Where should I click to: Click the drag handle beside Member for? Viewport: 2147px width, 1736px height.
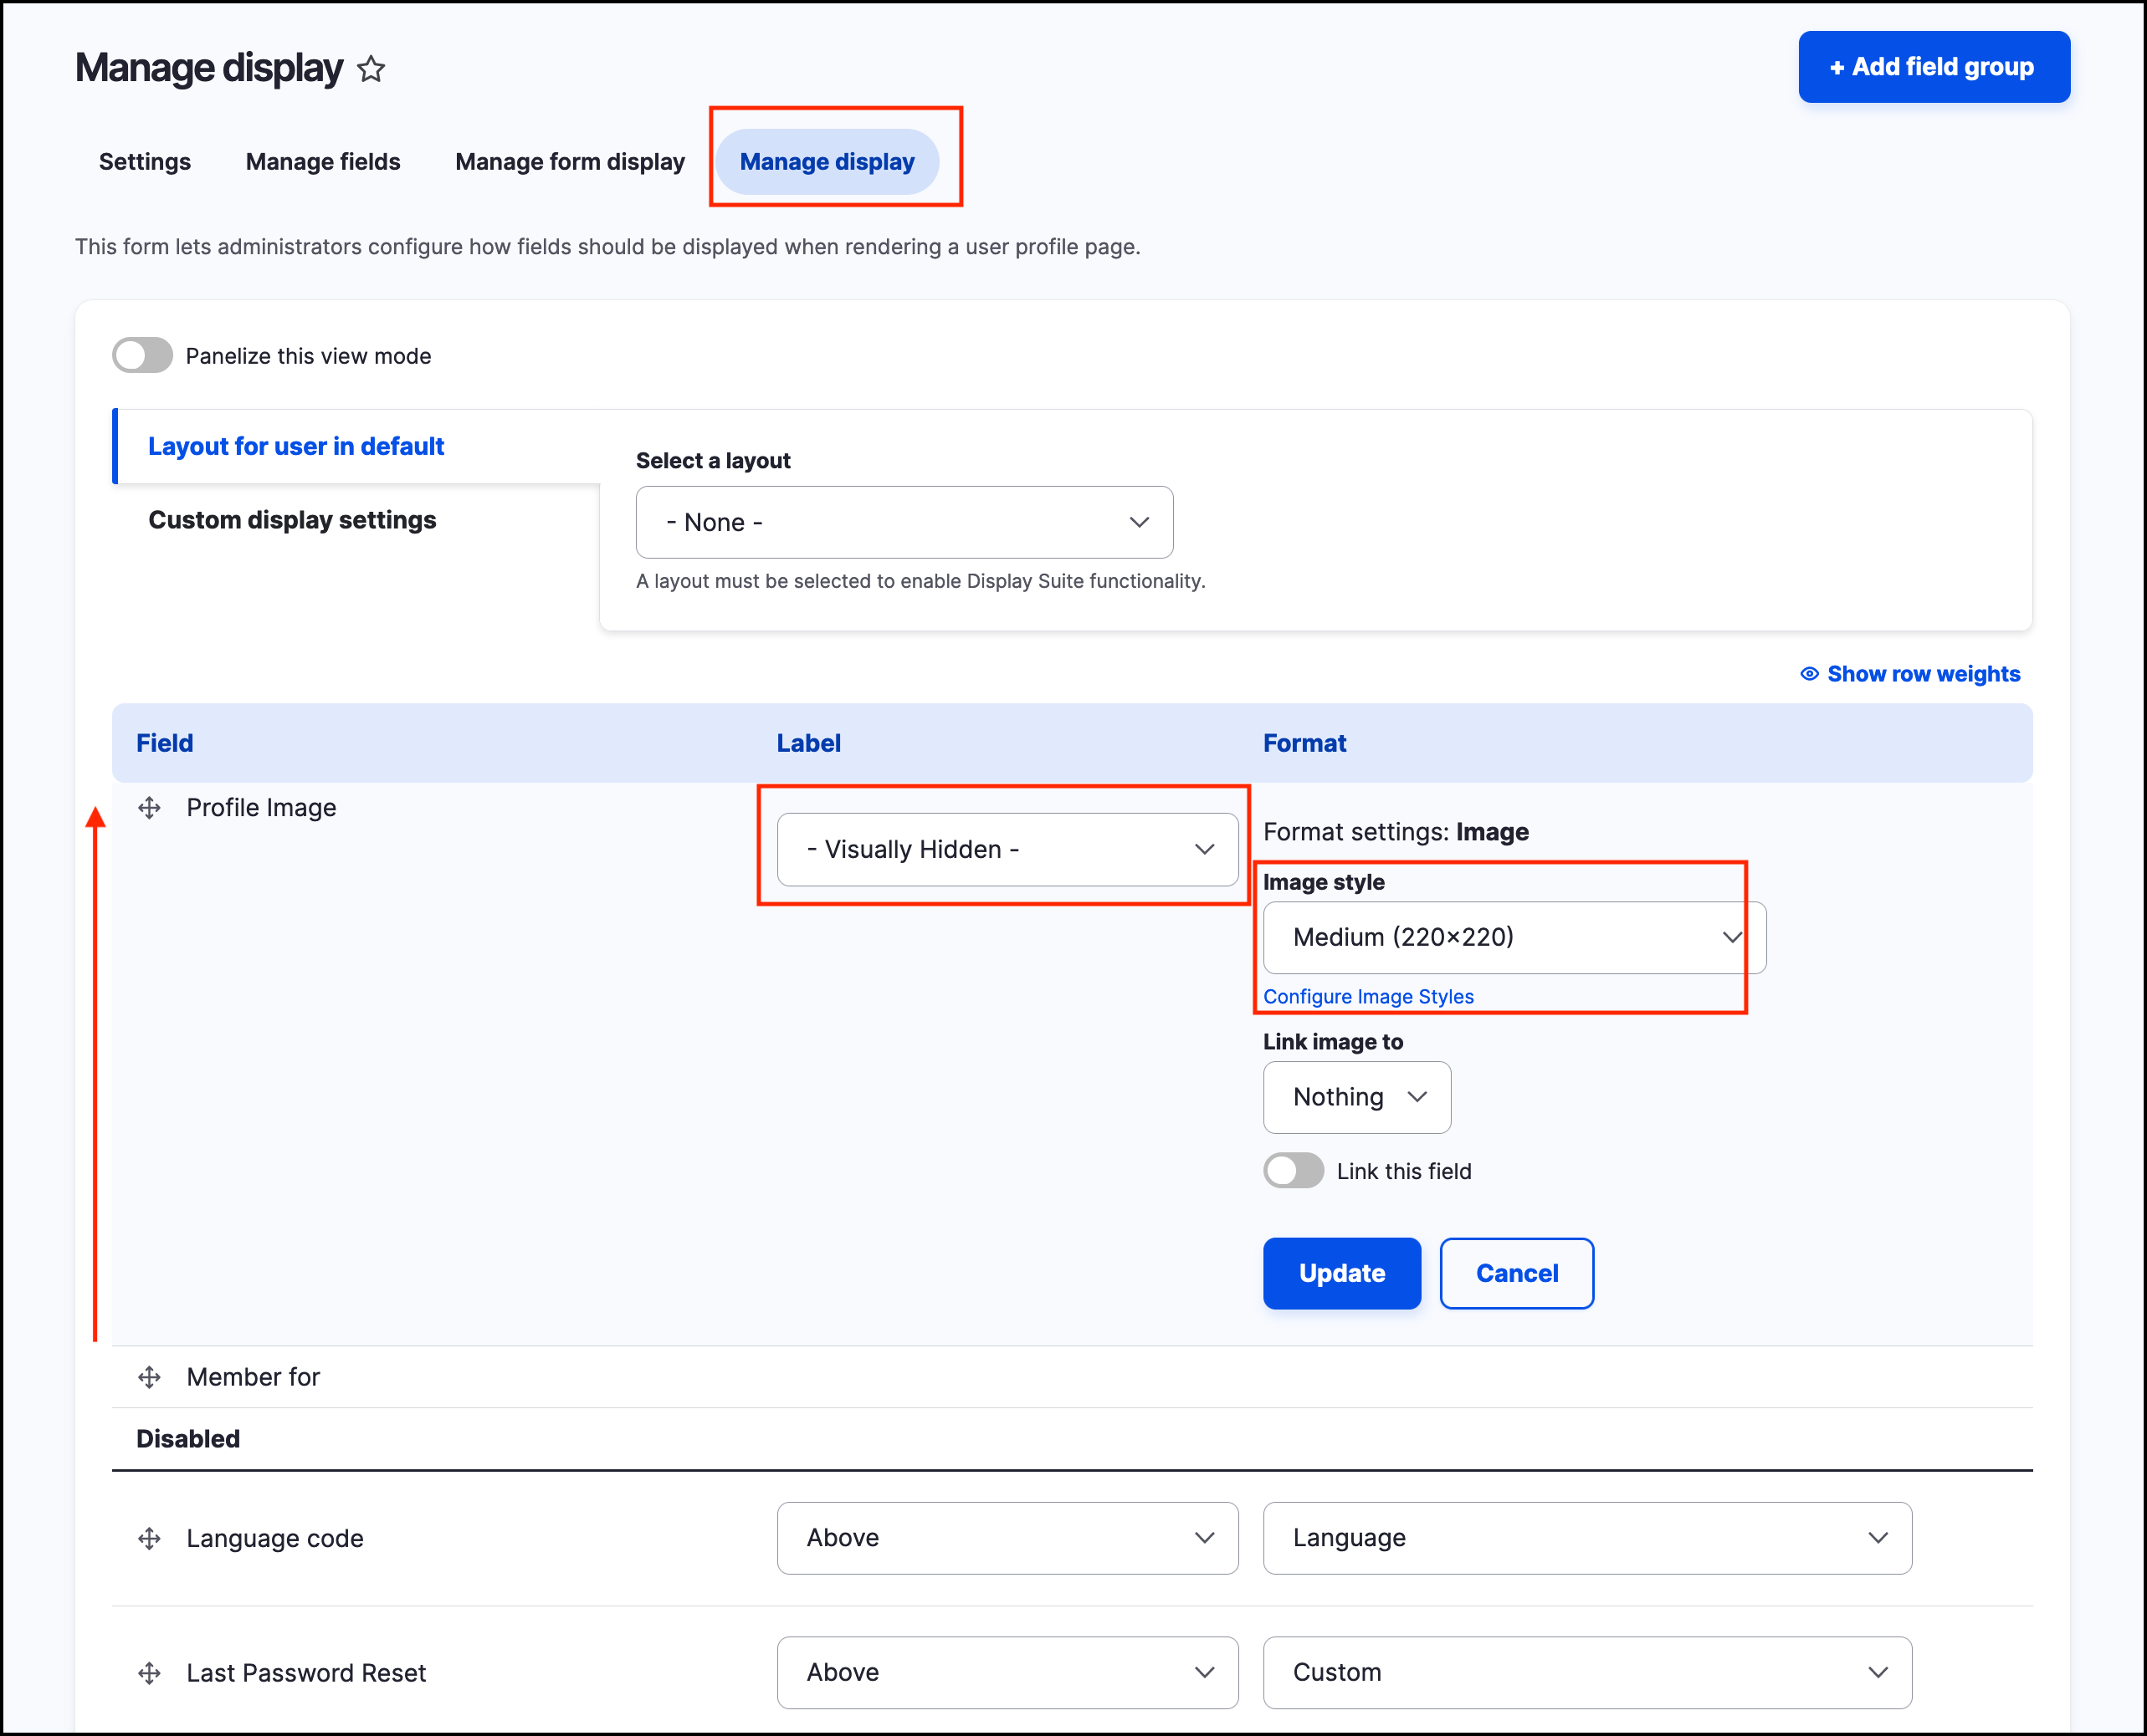coord(149,1377)
